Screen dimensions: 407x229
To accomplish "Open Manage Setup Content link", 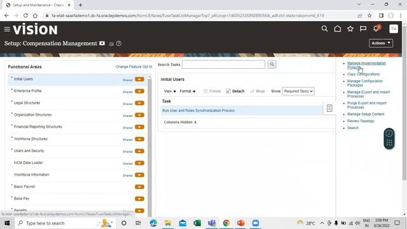I will click(x=366, y=114).
